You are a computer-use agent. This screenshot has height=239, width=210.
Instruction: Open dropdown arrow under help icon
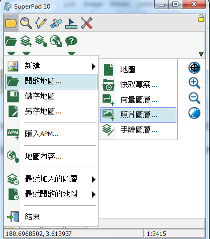pos(72,54)
